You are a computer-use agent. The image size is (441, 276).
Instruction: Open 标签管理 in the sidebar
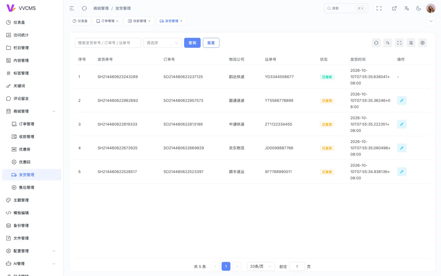point(32,73)
